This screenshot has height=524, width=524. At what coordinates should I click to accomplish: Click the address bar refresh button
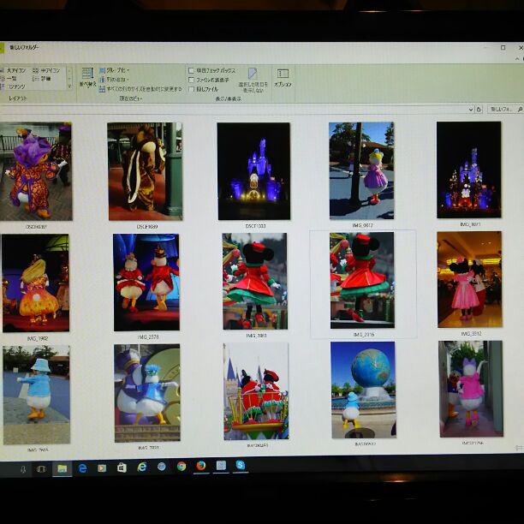(x=479, y=110)
